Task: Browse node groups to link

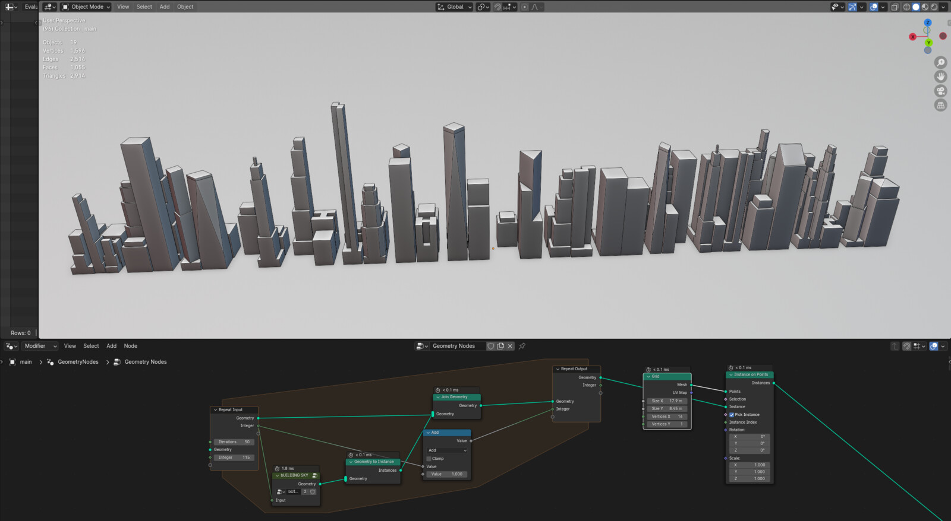Action: (x=422, y=346)
